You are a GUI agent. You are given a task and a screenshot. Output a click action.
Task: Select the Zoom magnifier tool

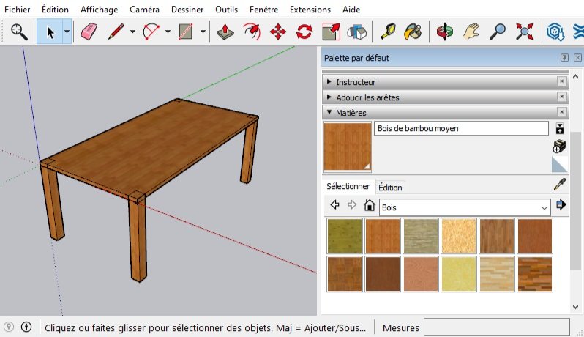click(497, 32)
